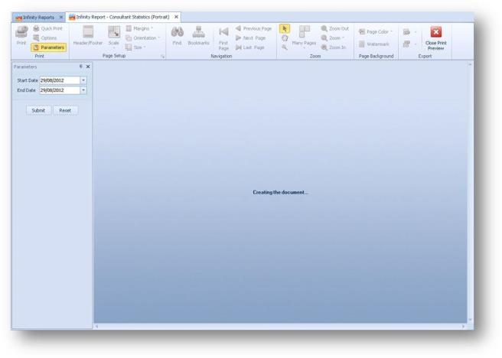This screenshot has height=358, width=502.
Task: Click the Close Print Preview icon
Action: [435, 32]
